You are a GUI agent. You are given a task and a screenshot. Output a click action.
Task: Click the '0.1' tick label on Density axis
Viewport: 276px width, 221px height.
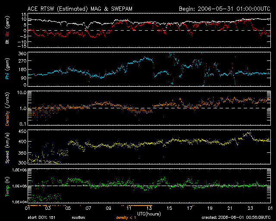tap(23, 124)
